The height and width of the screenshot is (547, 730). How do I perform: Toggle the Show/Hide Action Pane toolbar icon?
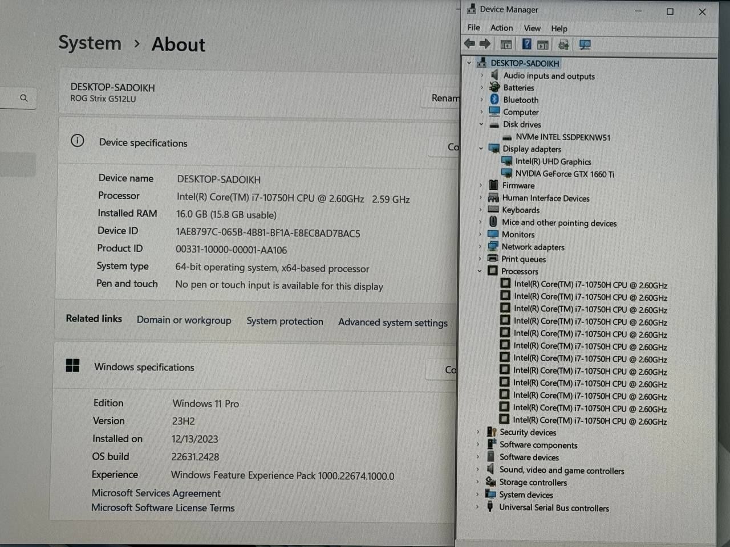click(543, 44)
